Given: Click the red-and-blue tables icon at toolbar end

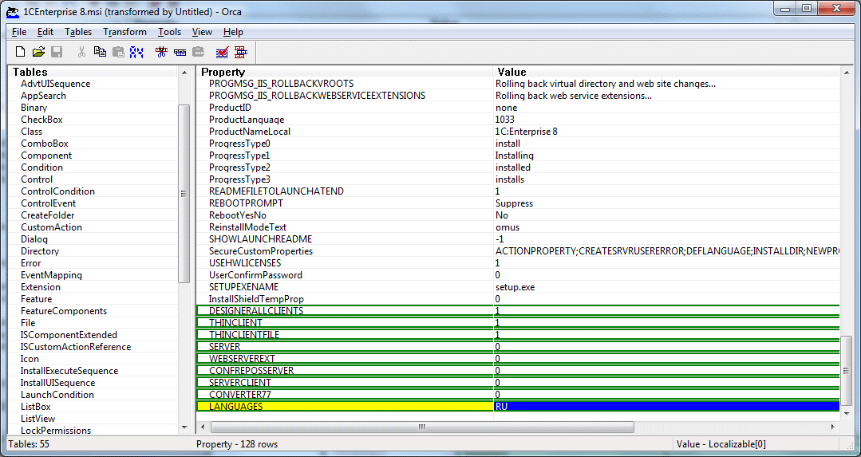Looking at the screenshot, I should (x=241, y=52).
